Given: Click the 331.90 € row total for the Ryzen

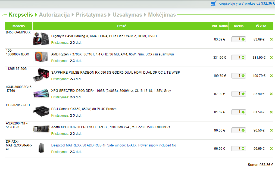Looking at the screenshot, I should click(259, 58).
